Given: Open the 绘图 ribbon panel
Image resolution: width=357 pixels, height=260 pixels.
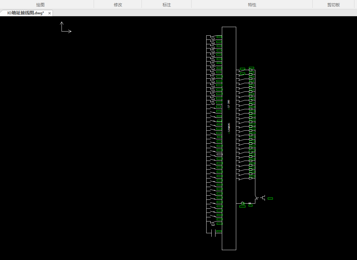Looking at the screenshot, I should click(40, 5).
